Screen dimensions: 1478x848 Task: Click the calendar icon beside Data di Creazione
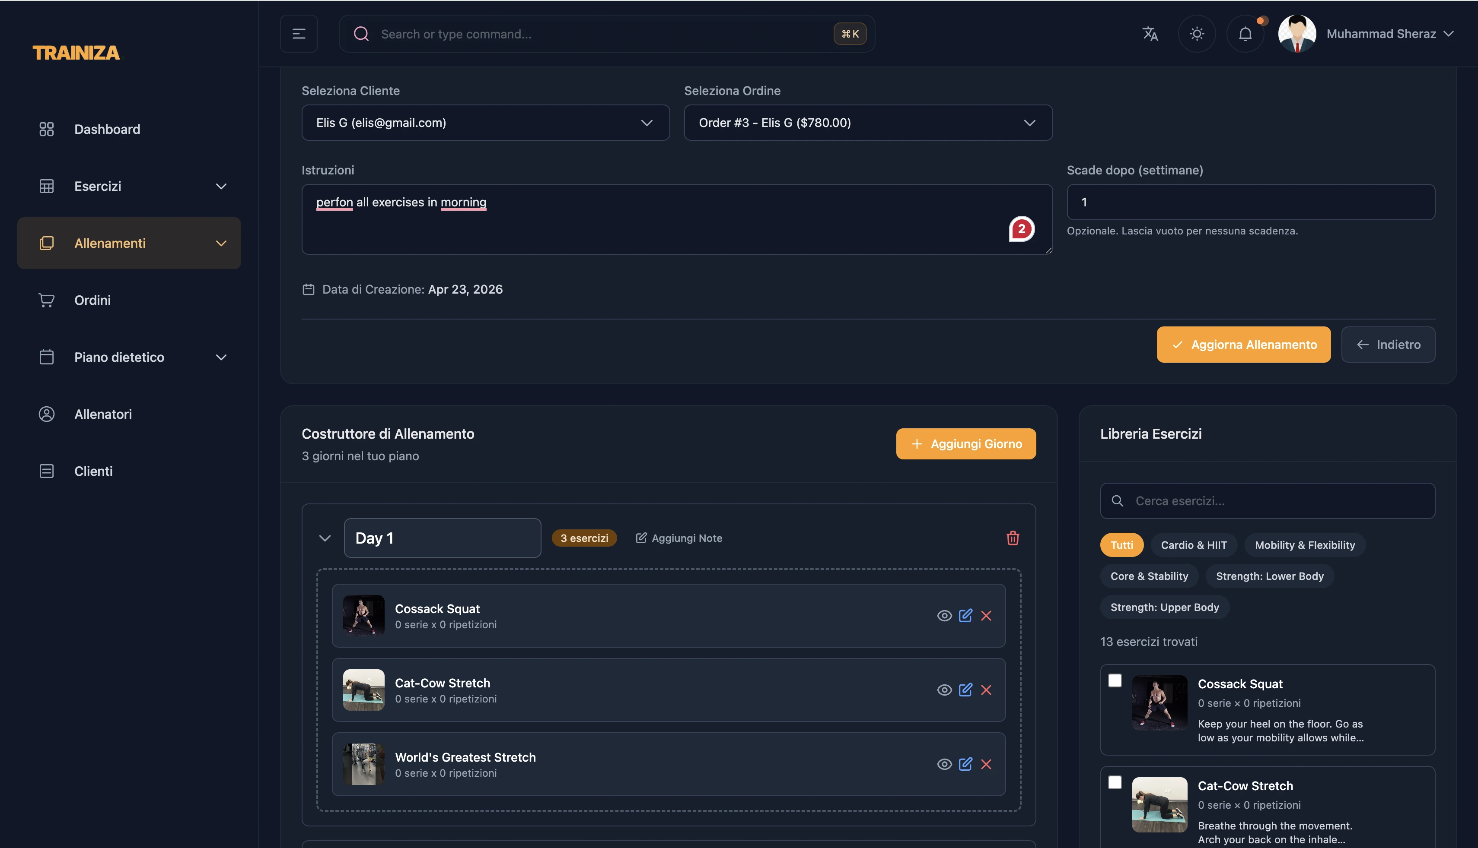click(x=308, y=289)
